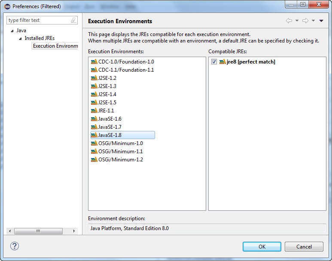Viewport: 332px width, 261px height.
Task: Click the tree horizontal scrollbar thumb
Action: [38, 231]
